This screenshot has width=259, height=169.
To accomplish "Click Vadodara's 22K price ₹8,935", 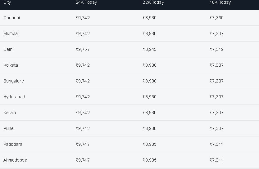I will [149, 144].
